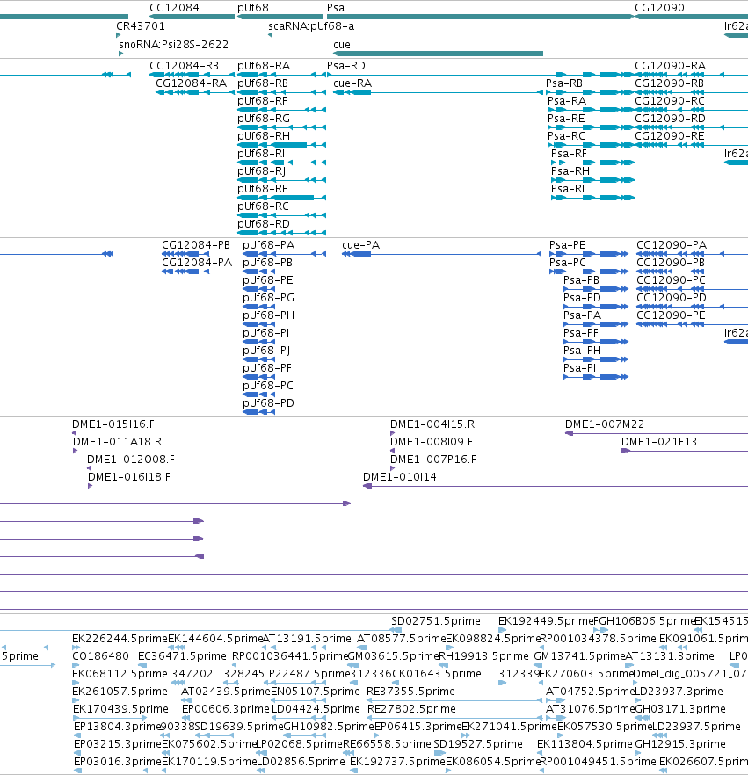Select EST EP03215.3prime label
The width and height of the screenshot is (748, 775).
(118, 744)
